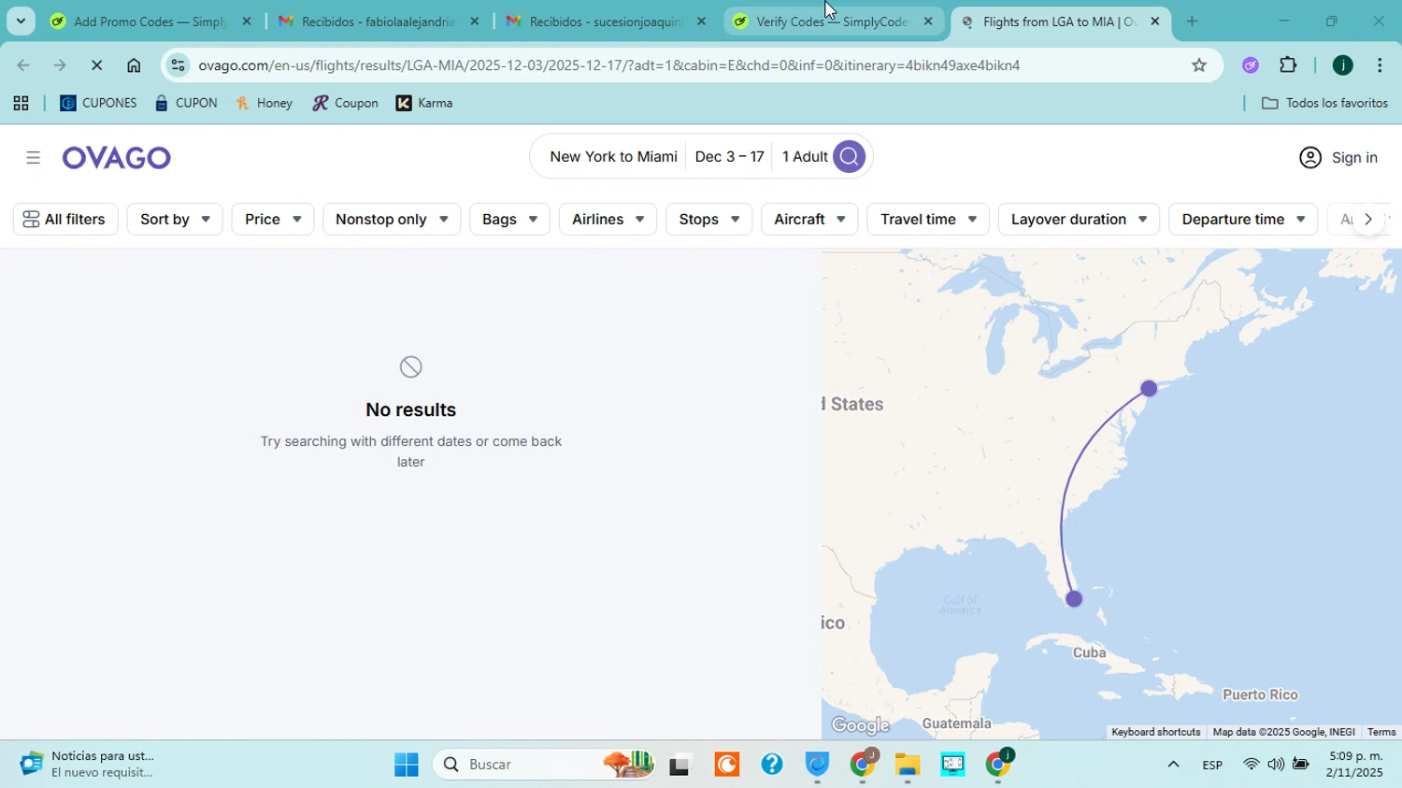This screenshot has width=1402, height=788.
Task: Click the Sign in link
Action: (1354, 158)
